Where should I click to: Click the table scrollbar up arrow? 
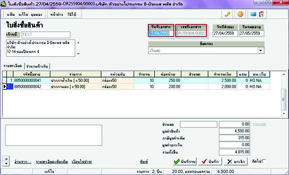[x=284, y=74]
